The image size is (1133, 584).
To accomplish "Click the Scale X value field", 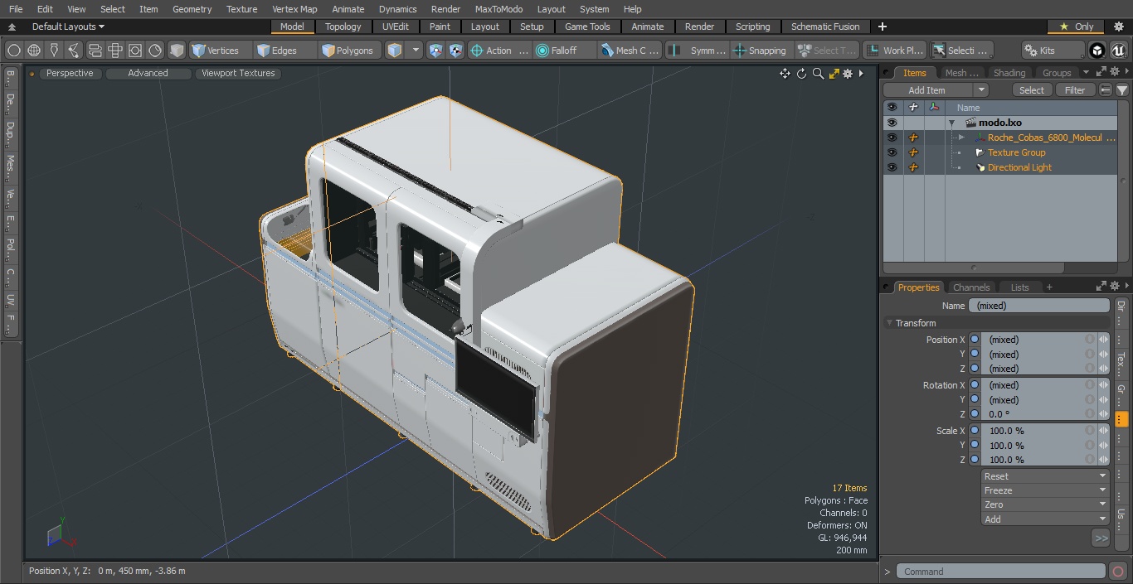I will point(1038,431).
